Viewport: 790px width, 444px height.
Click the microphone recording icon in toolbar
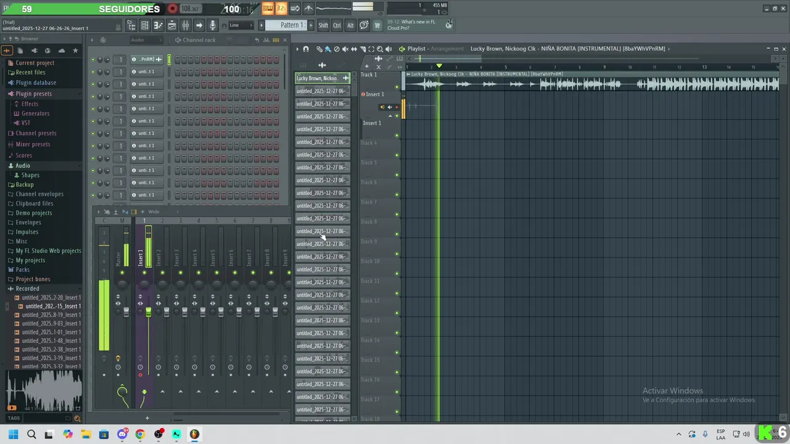coord(212,25)
